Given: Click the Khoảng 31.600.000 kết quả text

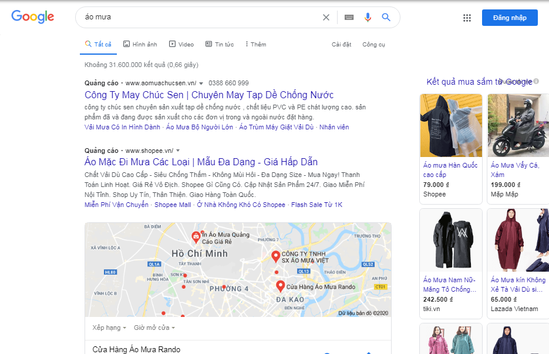Looking at the screenshot, I should [x=142, y=65].
